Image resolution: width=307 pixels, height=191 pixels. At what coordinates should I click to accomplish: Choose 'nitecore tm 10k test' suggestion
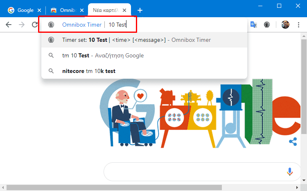point(144,71)
